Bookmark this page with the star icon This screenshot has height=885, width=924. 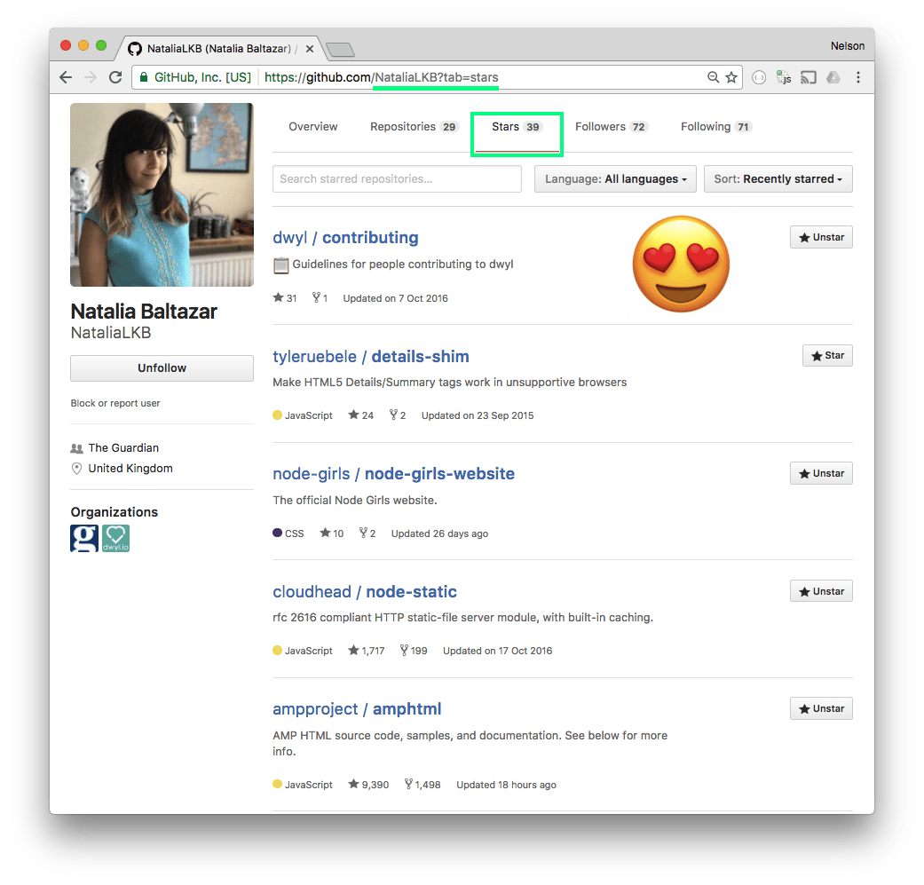[x=731, y=77]
